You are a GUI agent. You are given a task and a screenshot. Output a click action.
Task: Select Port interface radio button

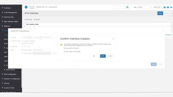pos(22,37)
